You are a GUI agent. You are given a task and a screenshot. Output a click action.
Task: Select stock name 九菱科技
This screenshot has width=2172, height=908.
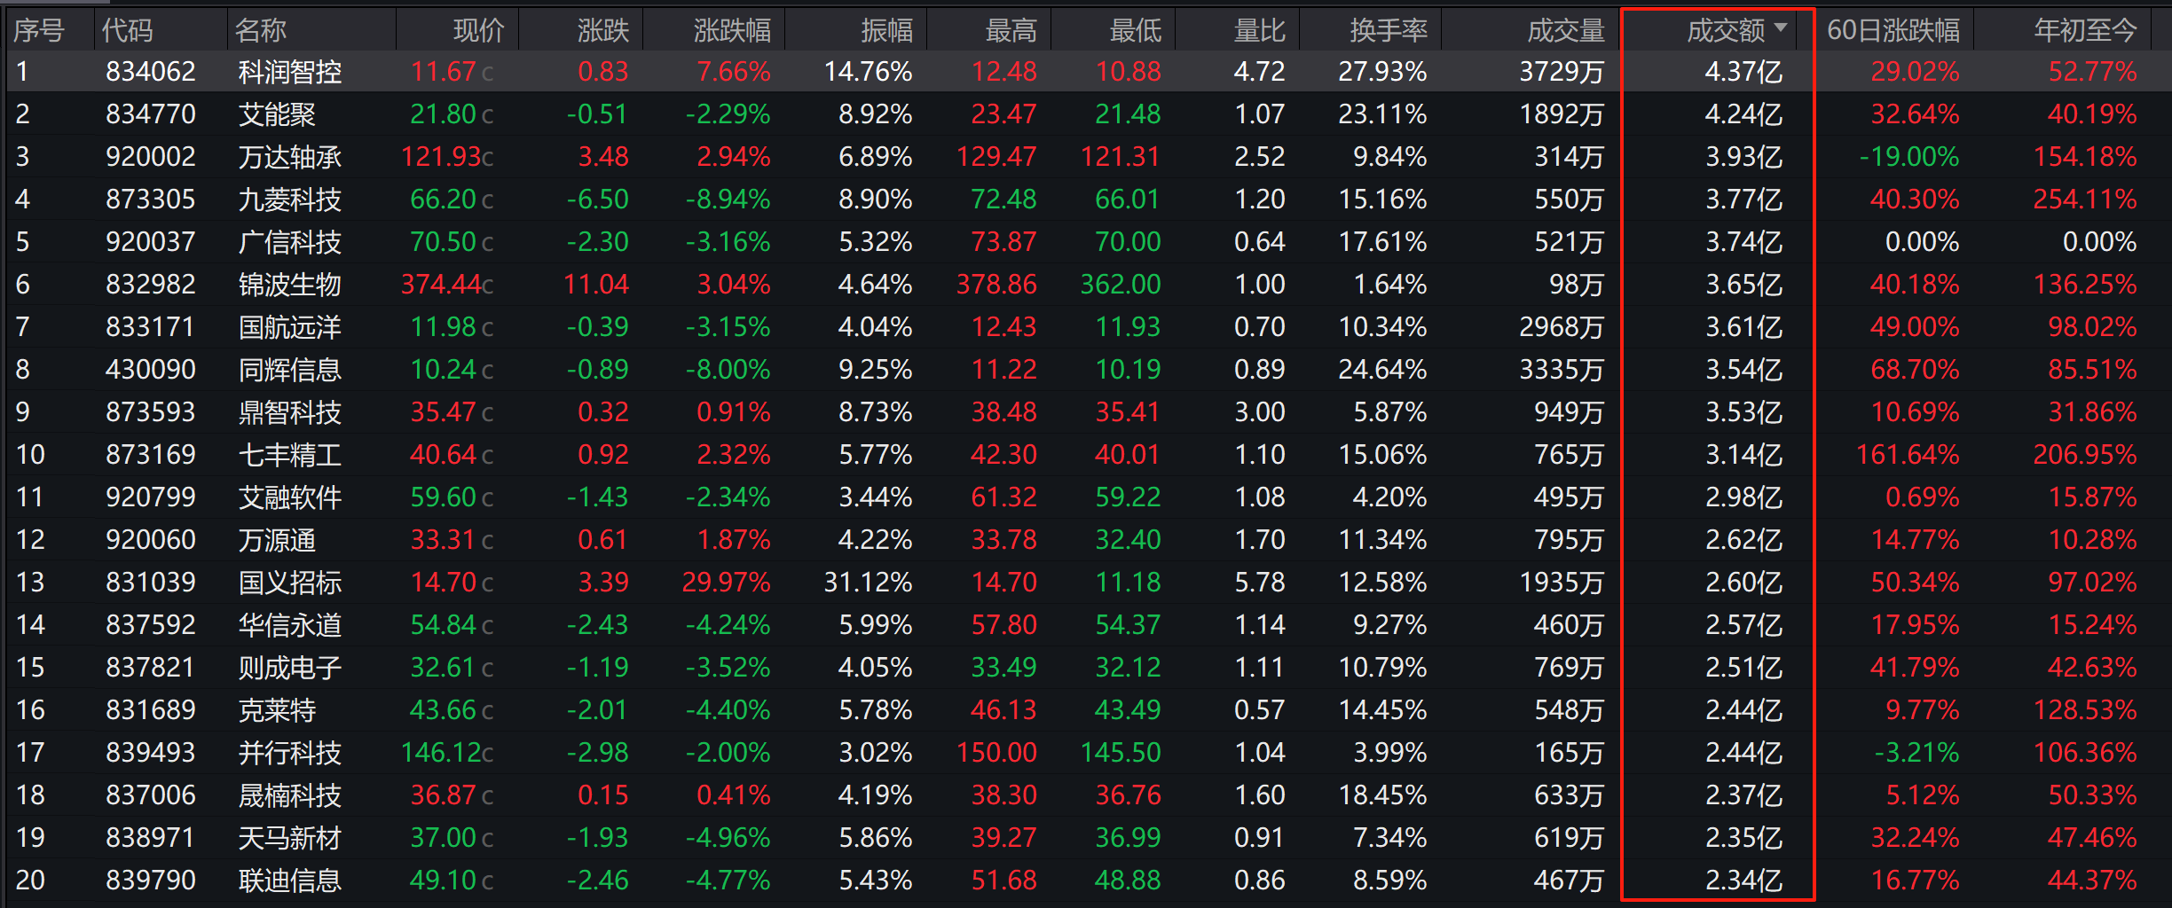(x=289, y=199)
